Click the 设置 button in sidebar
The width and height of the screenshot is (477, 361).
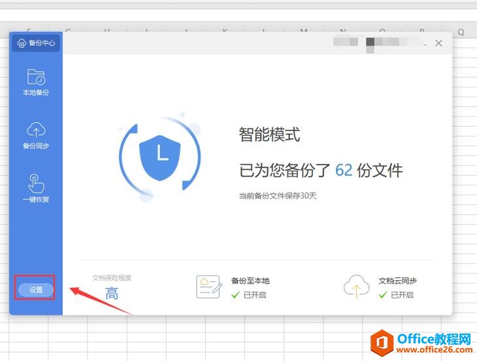click(35, 290)
